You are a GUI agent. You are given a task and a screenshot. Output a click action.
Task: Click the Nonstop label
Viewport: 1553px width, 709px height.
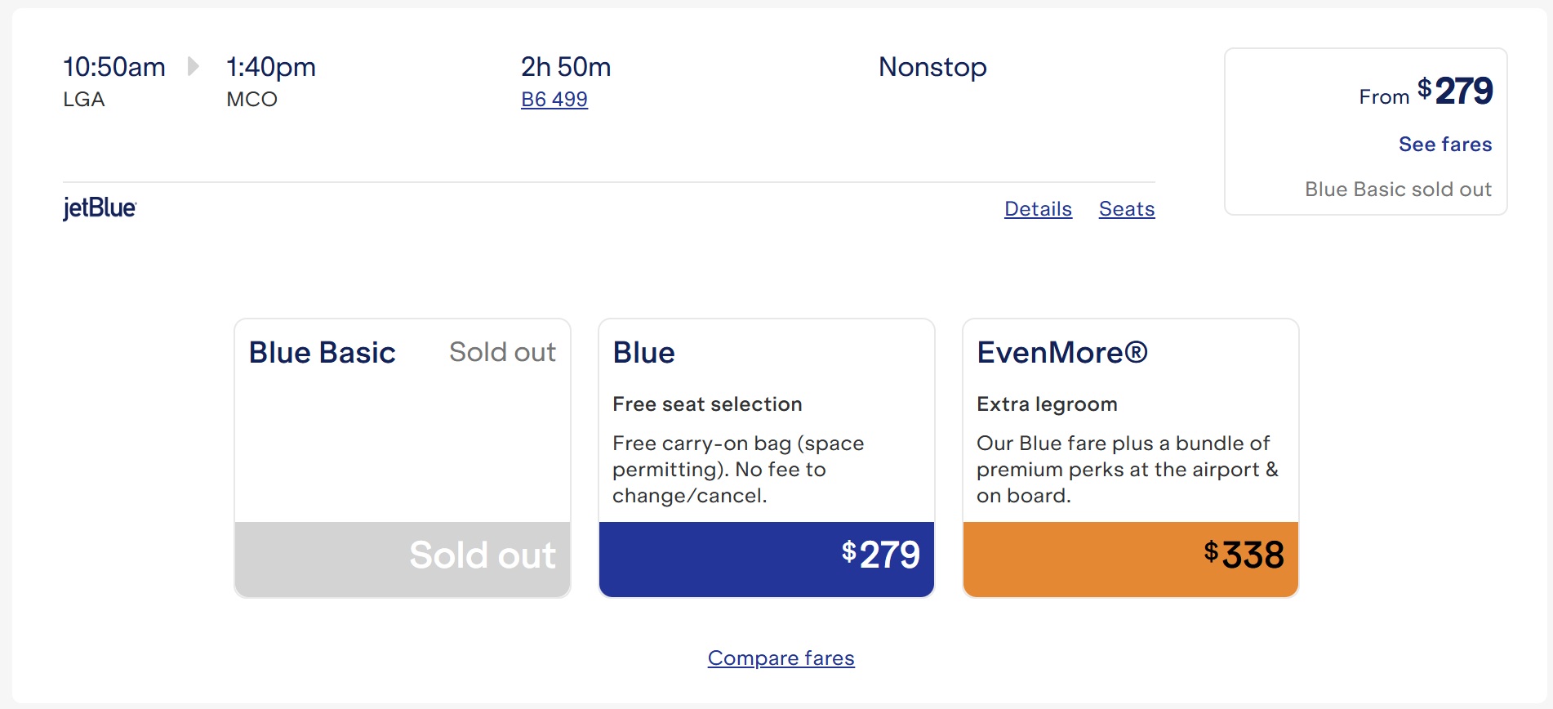(932, 67)
